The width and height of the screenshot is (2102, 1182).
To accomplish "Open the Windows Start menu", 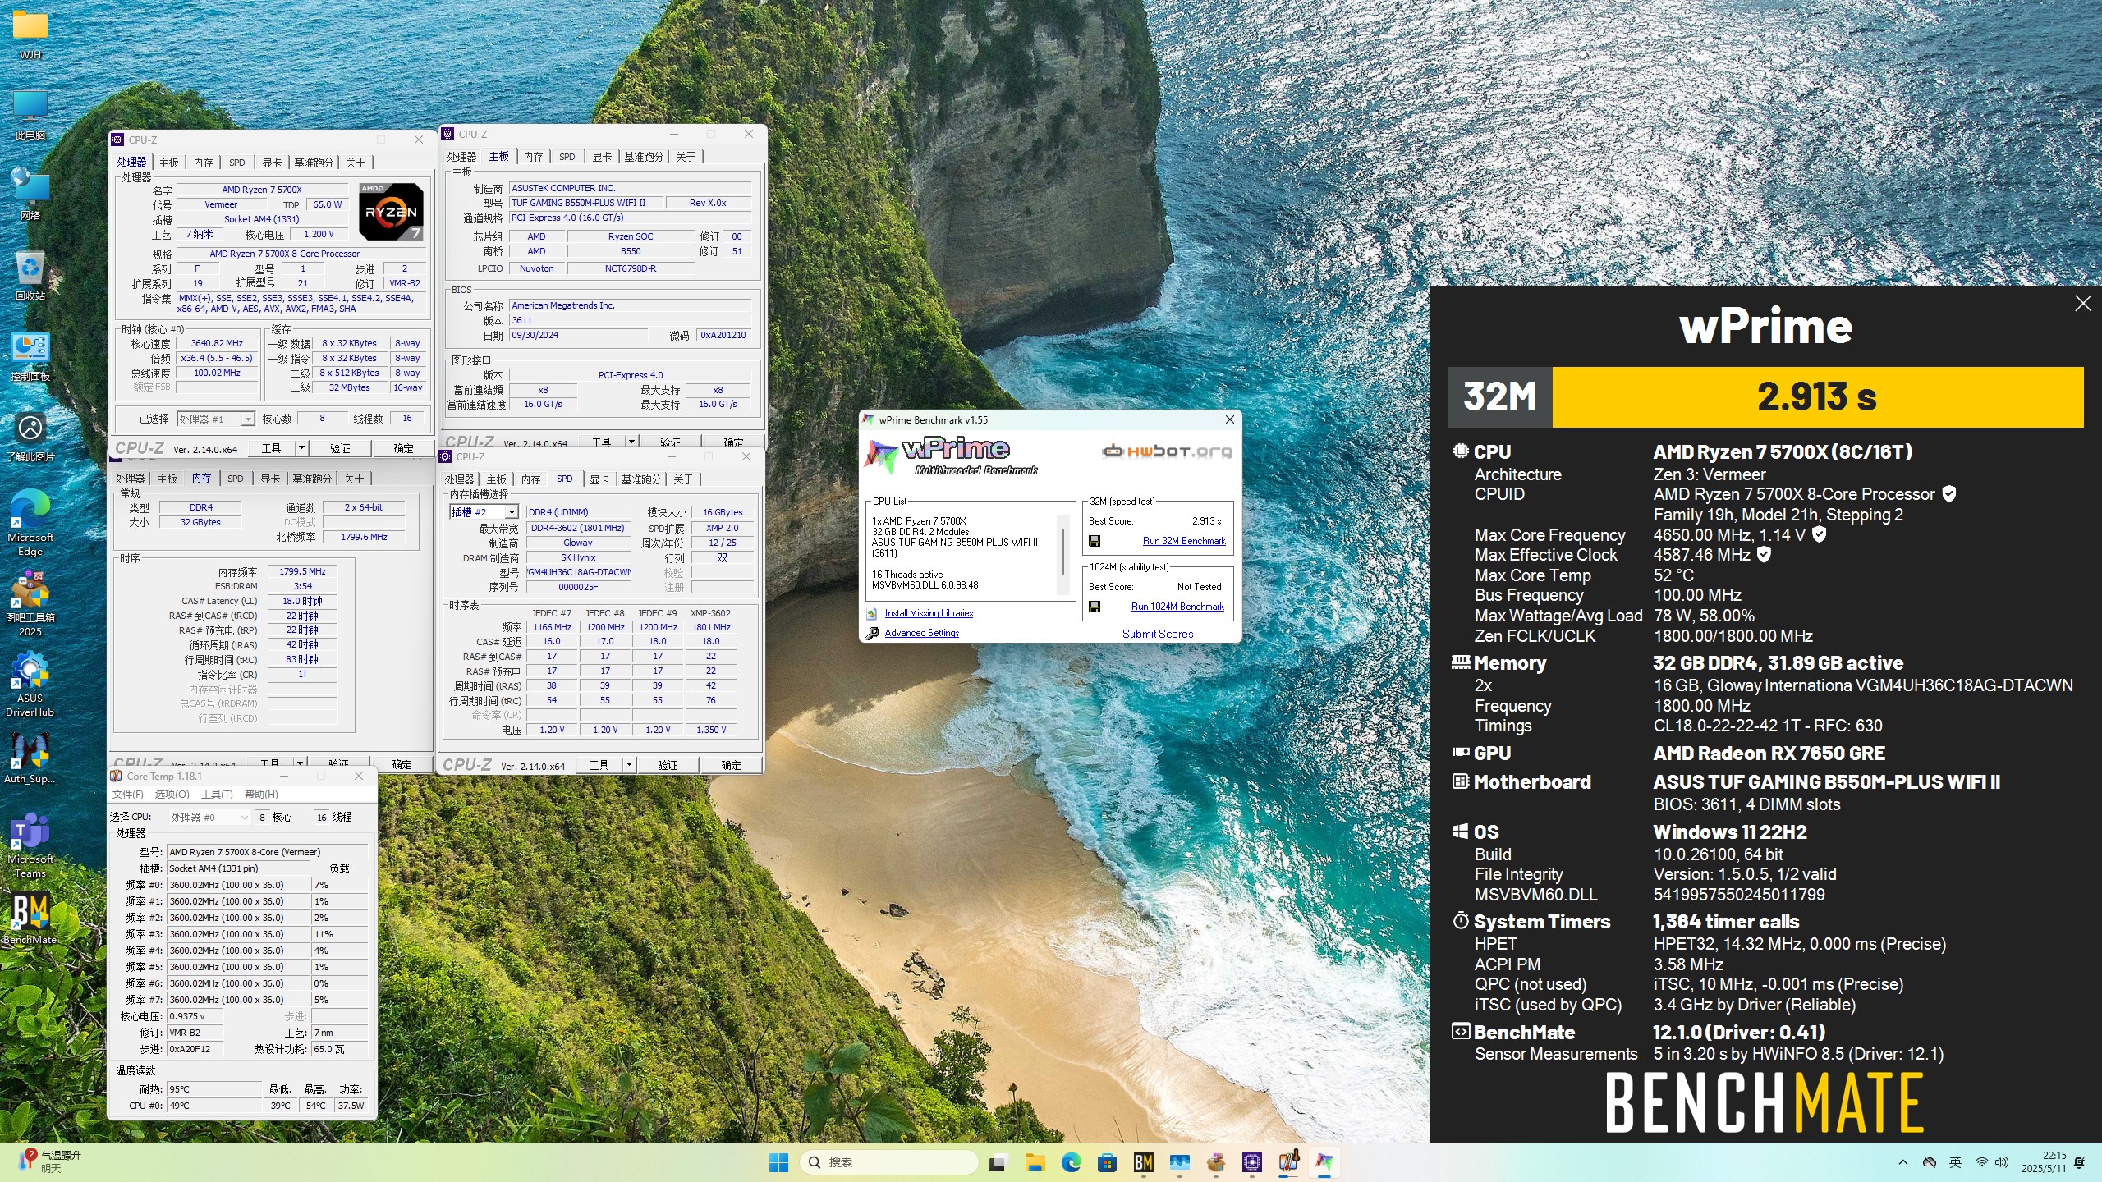I will [x=778, y=1162].
